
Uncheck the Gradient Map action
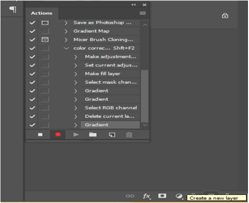click(32, 31)
